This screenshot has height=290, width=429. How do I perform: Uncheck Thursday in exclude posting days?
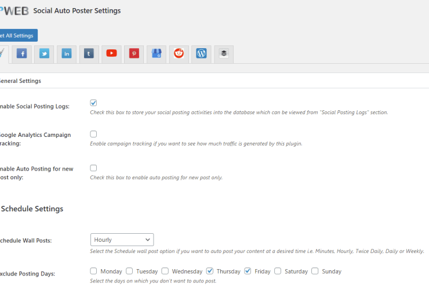point(210,271)
